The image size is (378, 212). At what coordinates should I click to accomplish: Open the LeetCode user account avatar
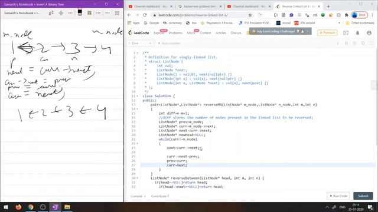tap(369, 33)
